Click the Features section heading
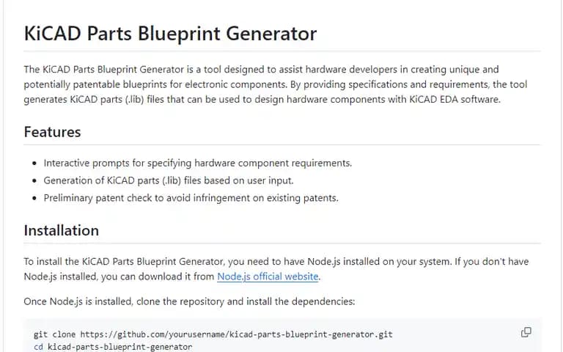Viewport: 563px width, 352px height. [x=53, y=132]
